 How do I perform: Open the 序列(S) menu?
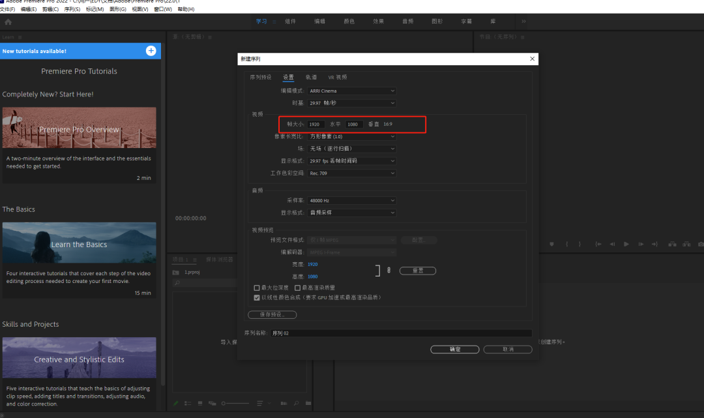tap(72, 9)
